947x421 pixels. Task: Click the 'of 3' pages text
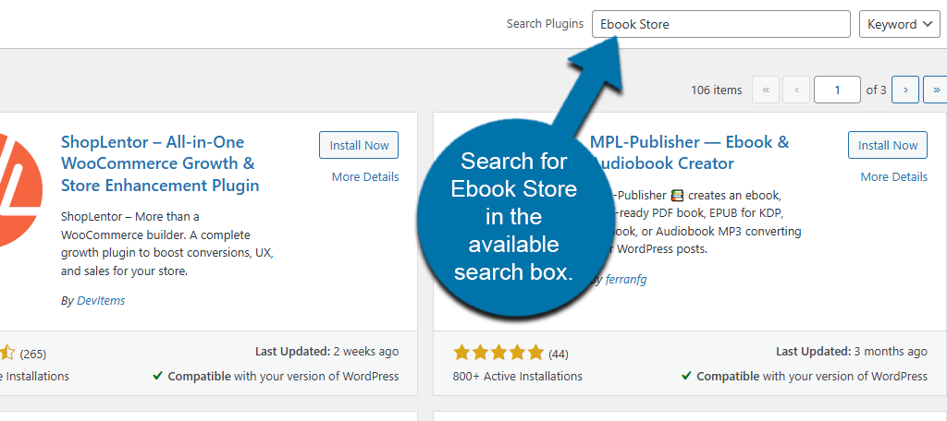(x=877, y=90)
